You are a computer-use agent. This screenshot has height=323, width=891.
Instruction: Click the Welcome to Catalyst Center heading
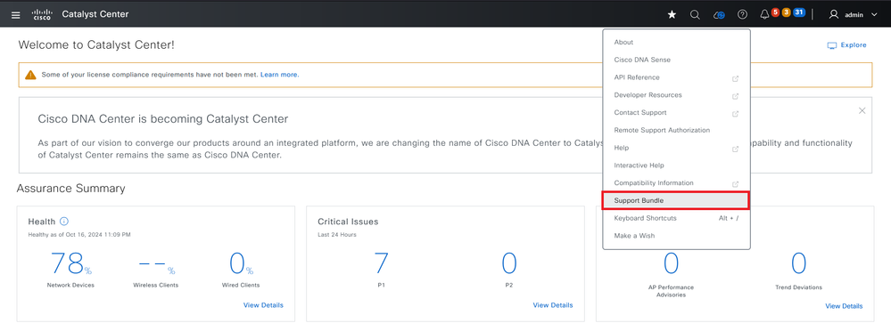click(96, 44)
